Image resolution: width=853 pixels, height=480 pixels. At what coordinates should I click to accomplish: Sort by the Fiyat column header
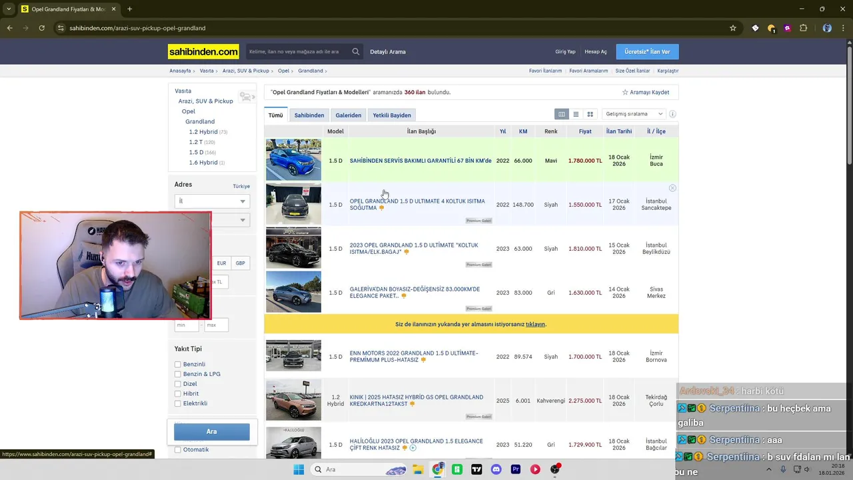pyautogui.click(x=585, y=131)
